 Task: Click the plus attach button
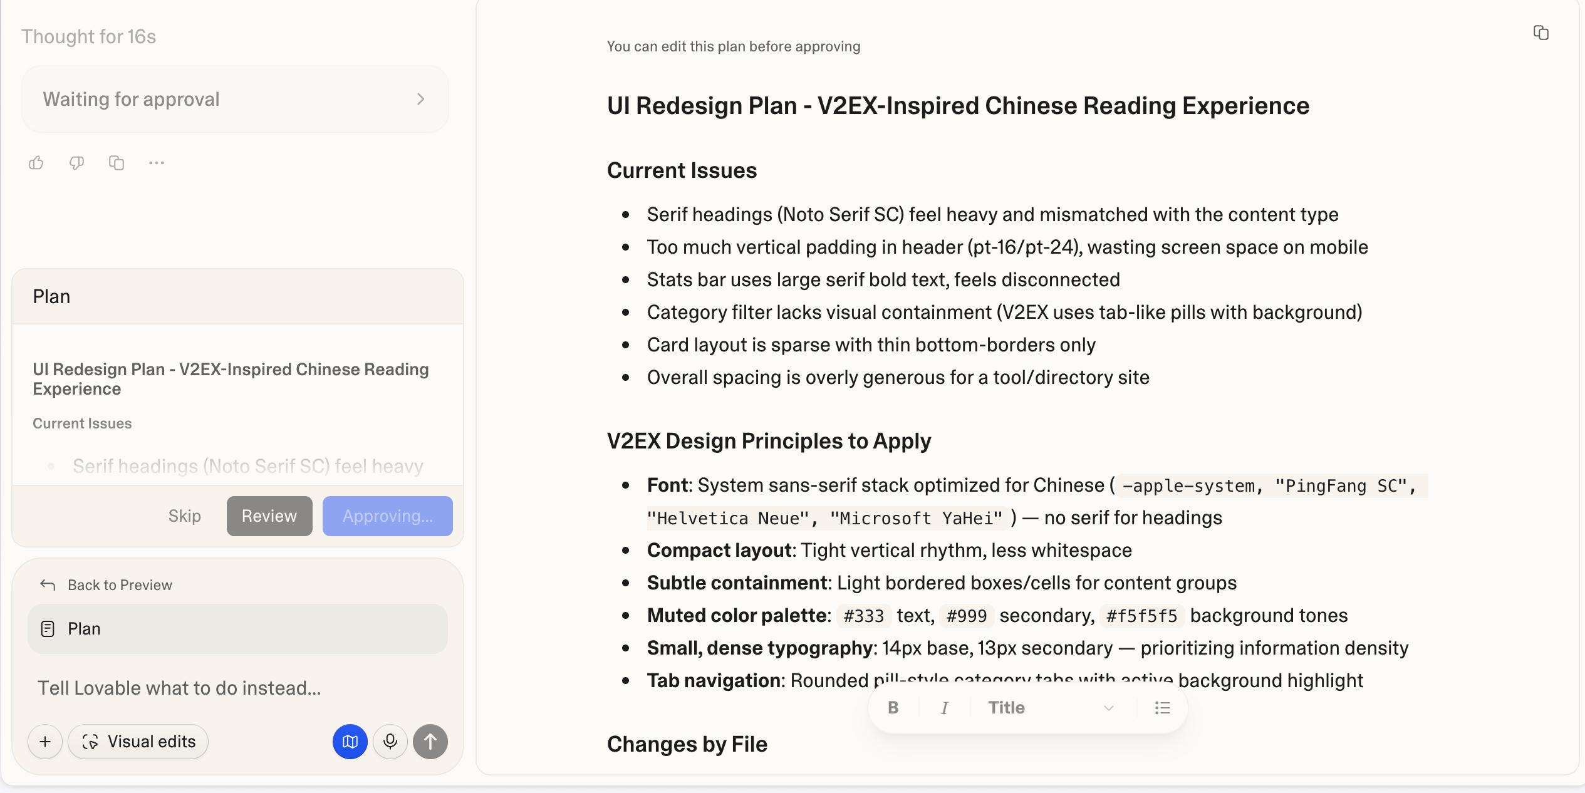pyautogui.click(x=45, y=742)
